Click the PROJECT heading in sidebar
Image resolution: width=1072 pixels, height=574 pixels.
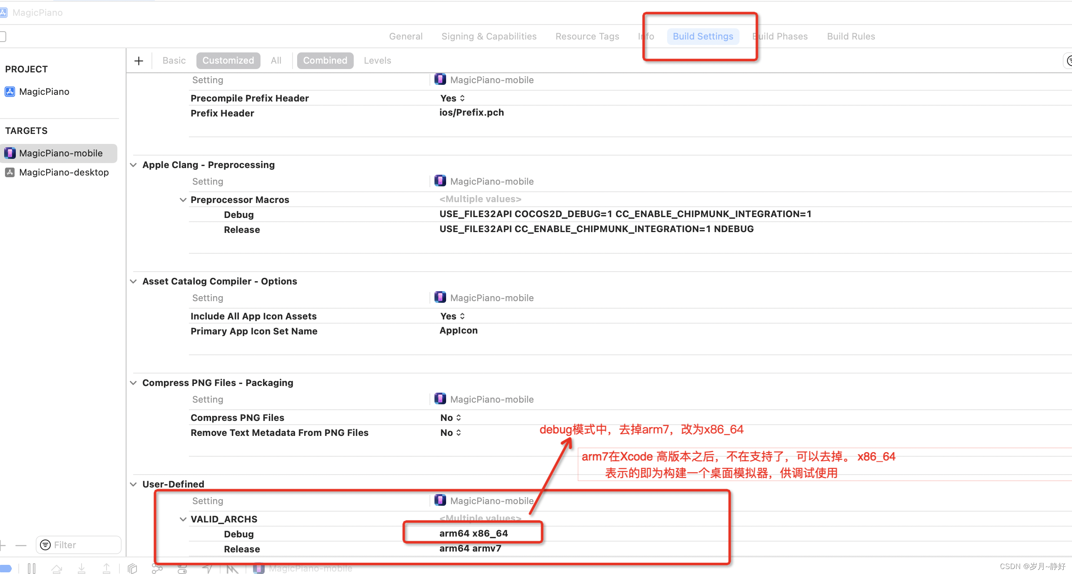pos(26,69)
